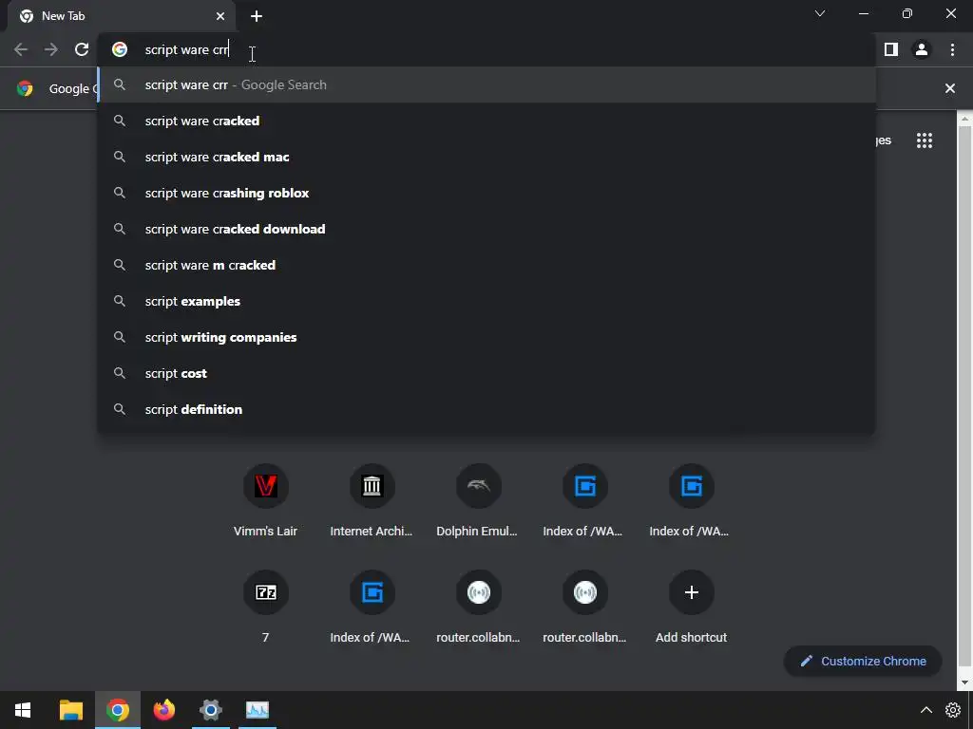The height and width of the screenshot is (729, 973).
Task: Go forward using the forward arrow
Action: tap(51, 49)
